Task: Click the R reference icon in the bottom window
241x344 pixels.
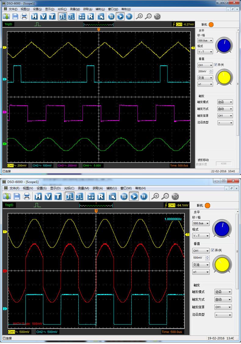Action: [x=101, y=196]
